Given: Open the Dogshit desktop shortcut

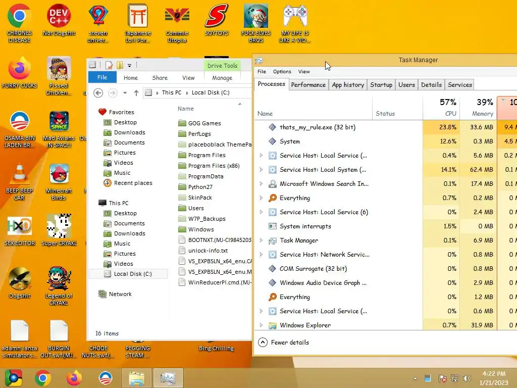Looking at the screenshot, I should (20, 282).
